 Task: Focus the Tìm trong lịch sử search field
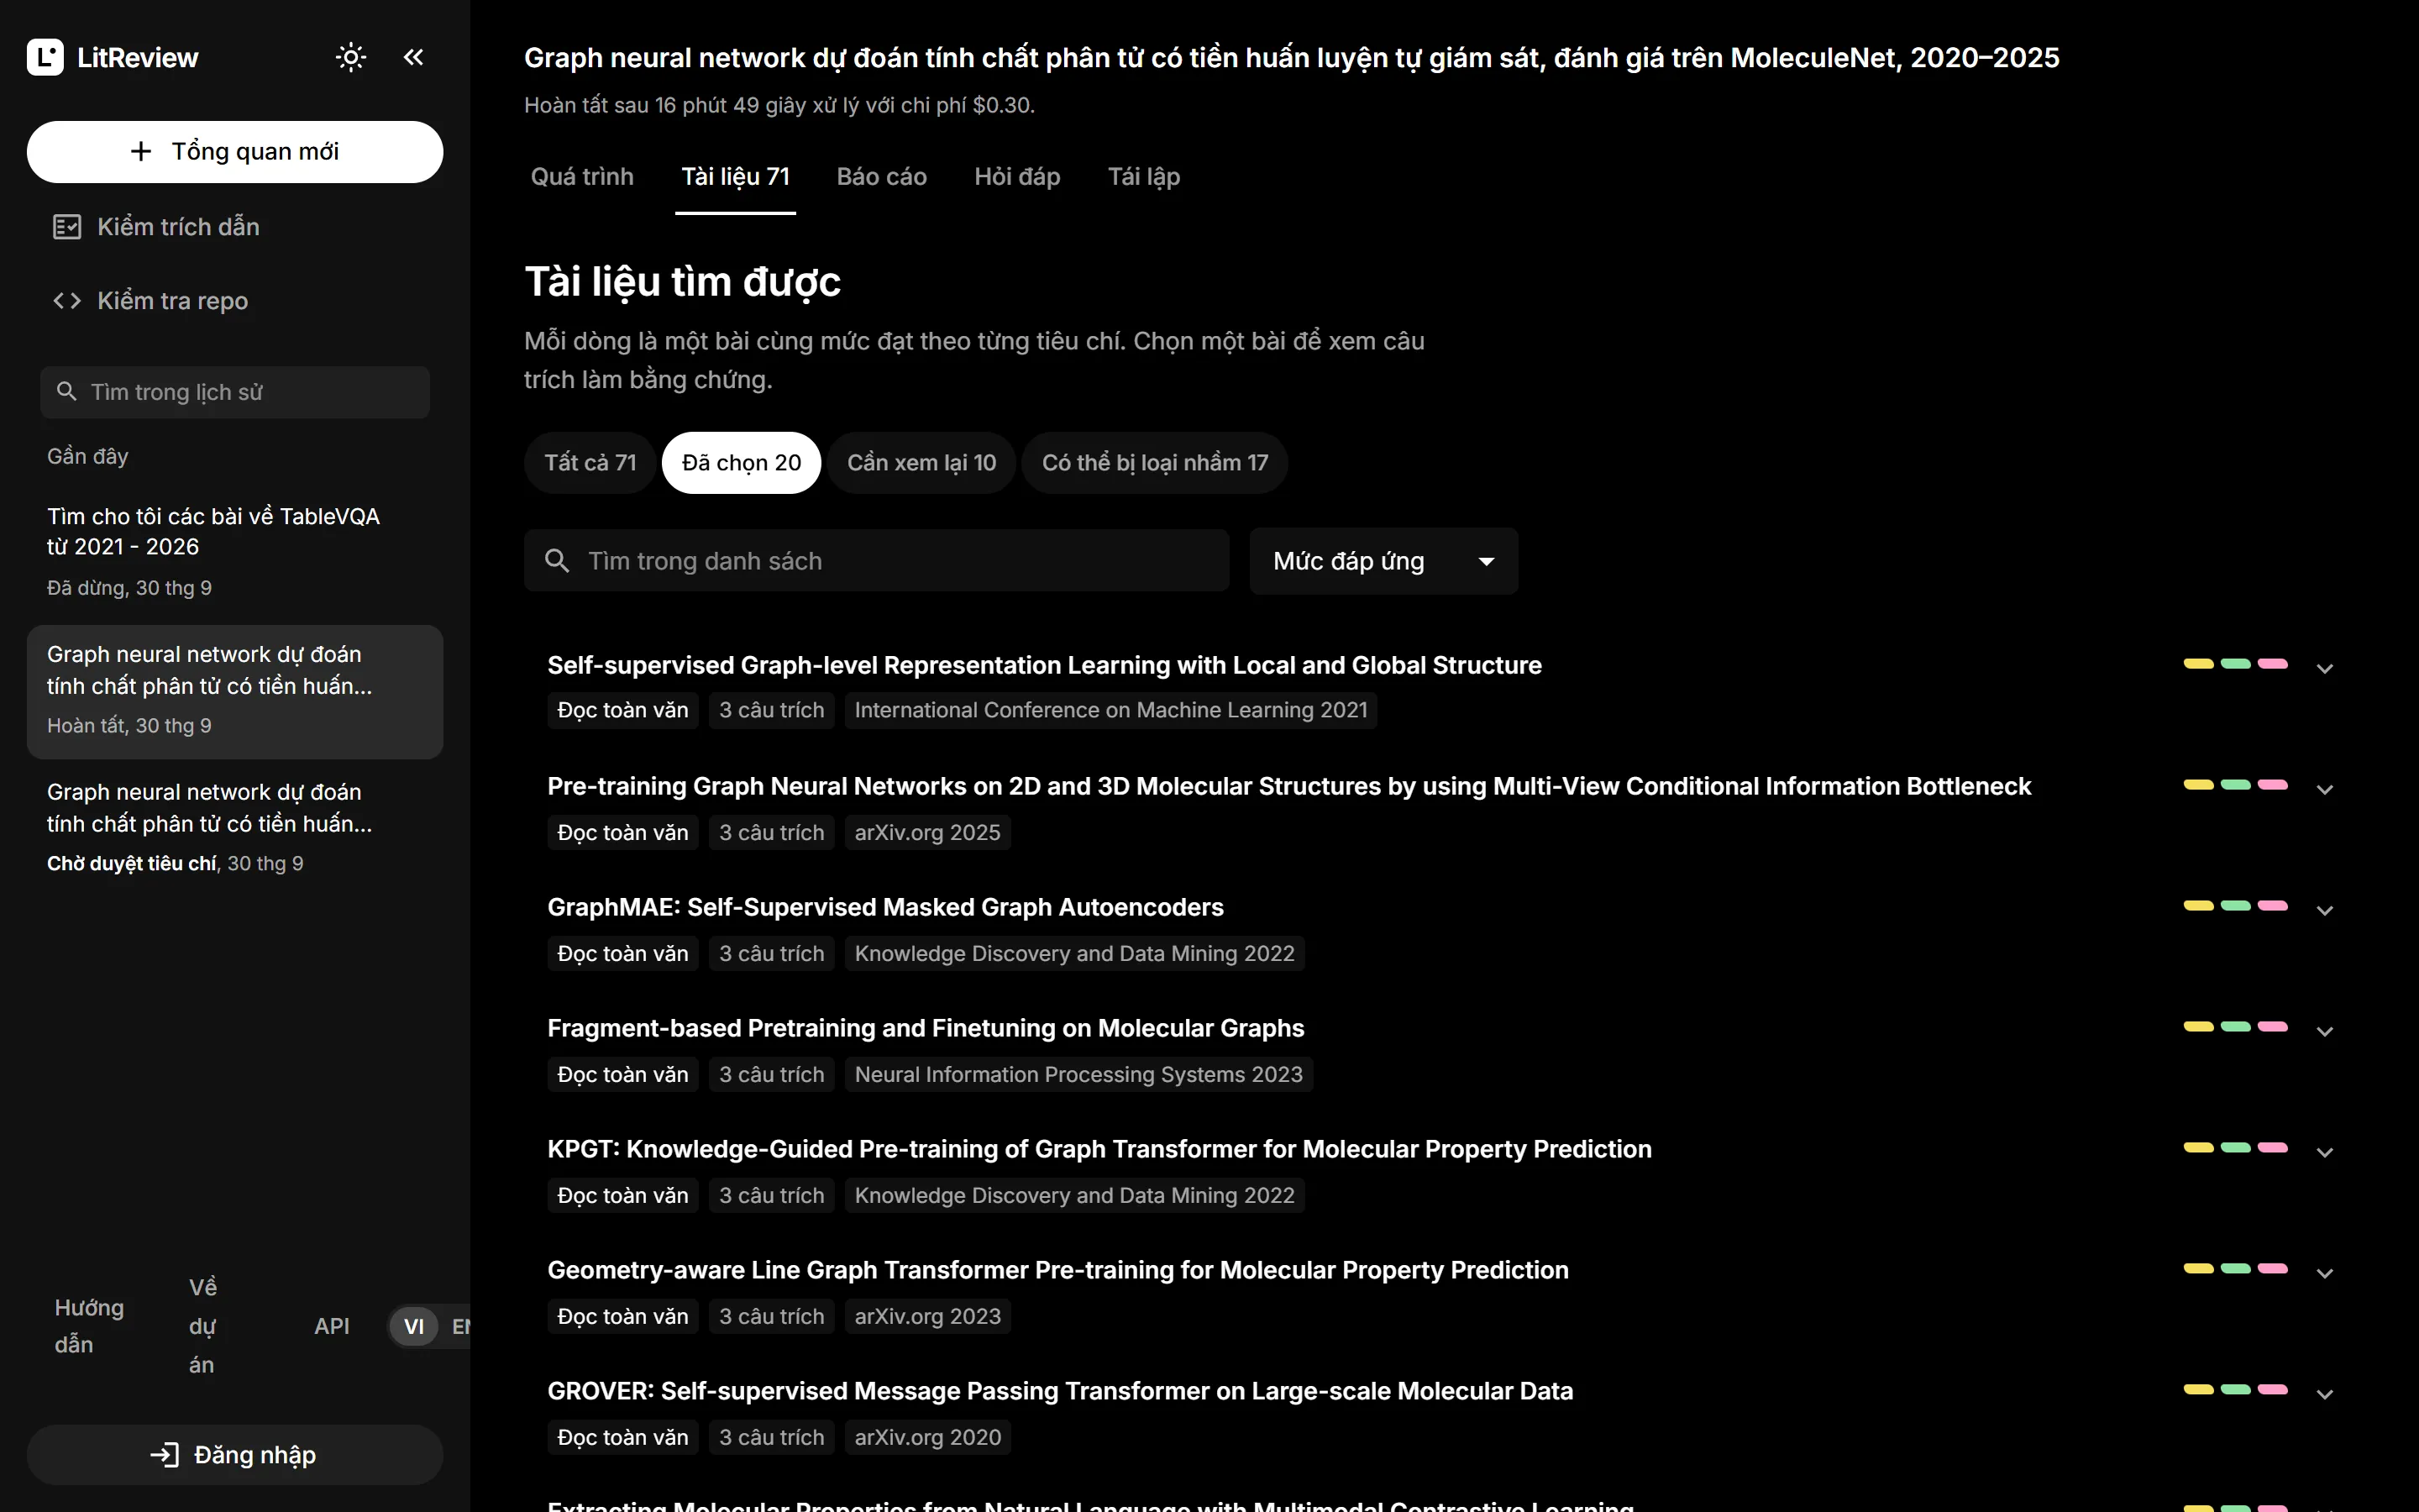(x=235, y=392)
